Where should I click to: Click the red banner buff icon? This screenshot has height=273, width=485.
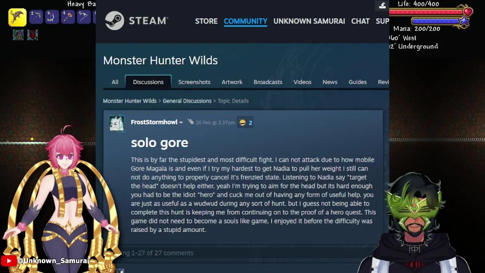[x=33, y=35]
